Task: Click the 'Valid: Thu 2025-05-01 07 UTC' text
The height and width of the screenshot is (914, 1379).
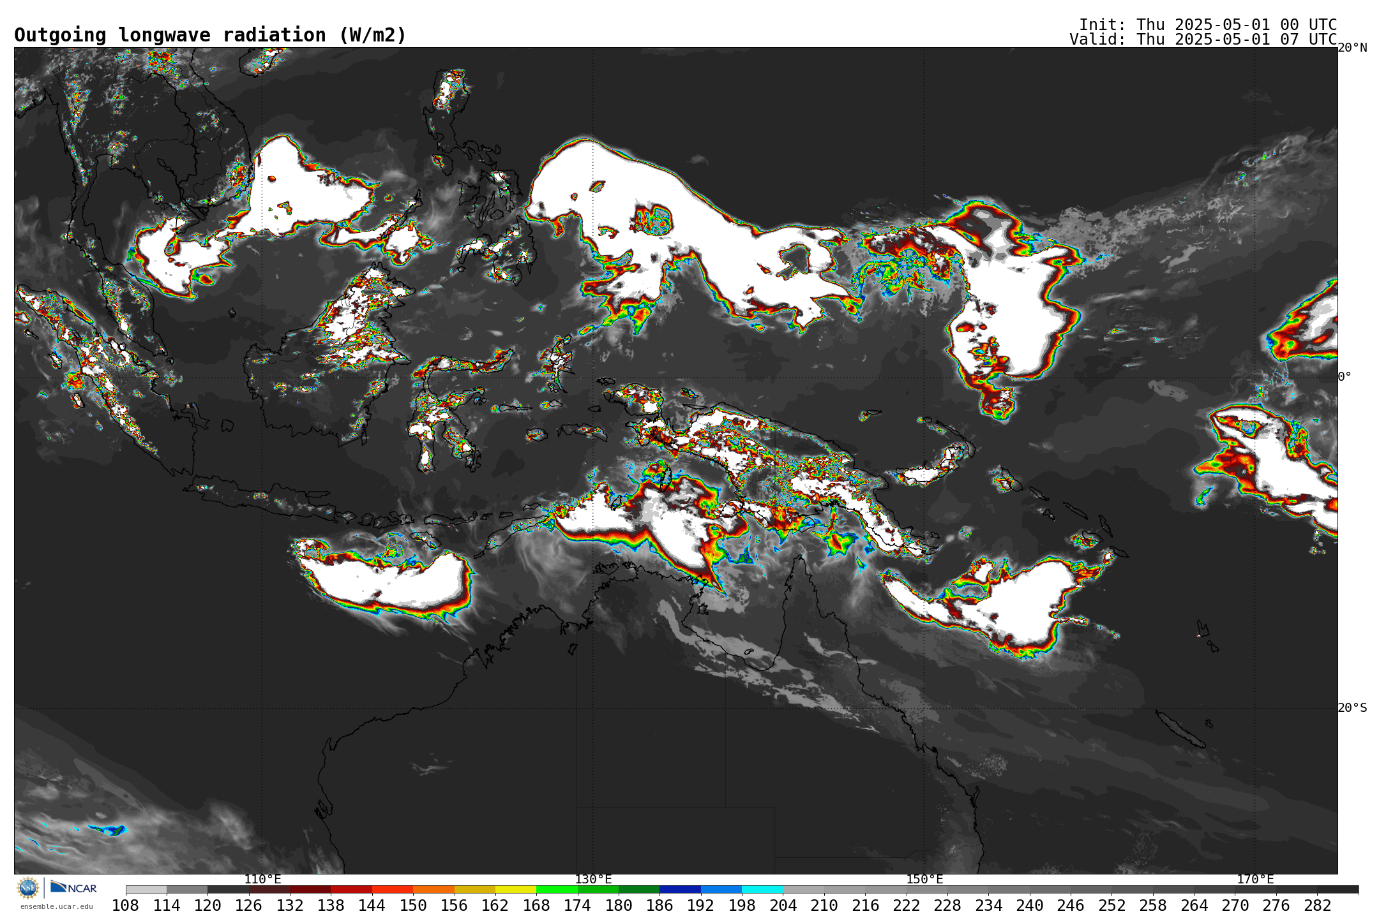Action: coord(1203,39)
